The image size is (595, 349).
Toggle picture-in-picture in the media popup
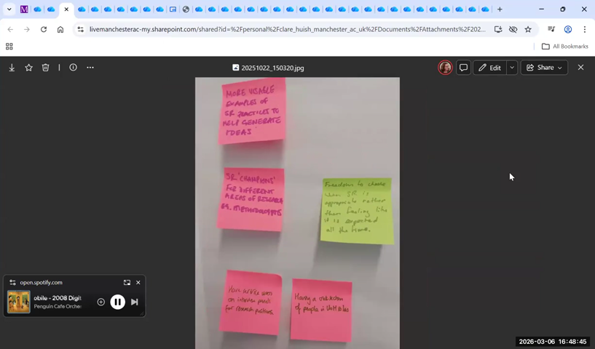click(x=127, y=282)
